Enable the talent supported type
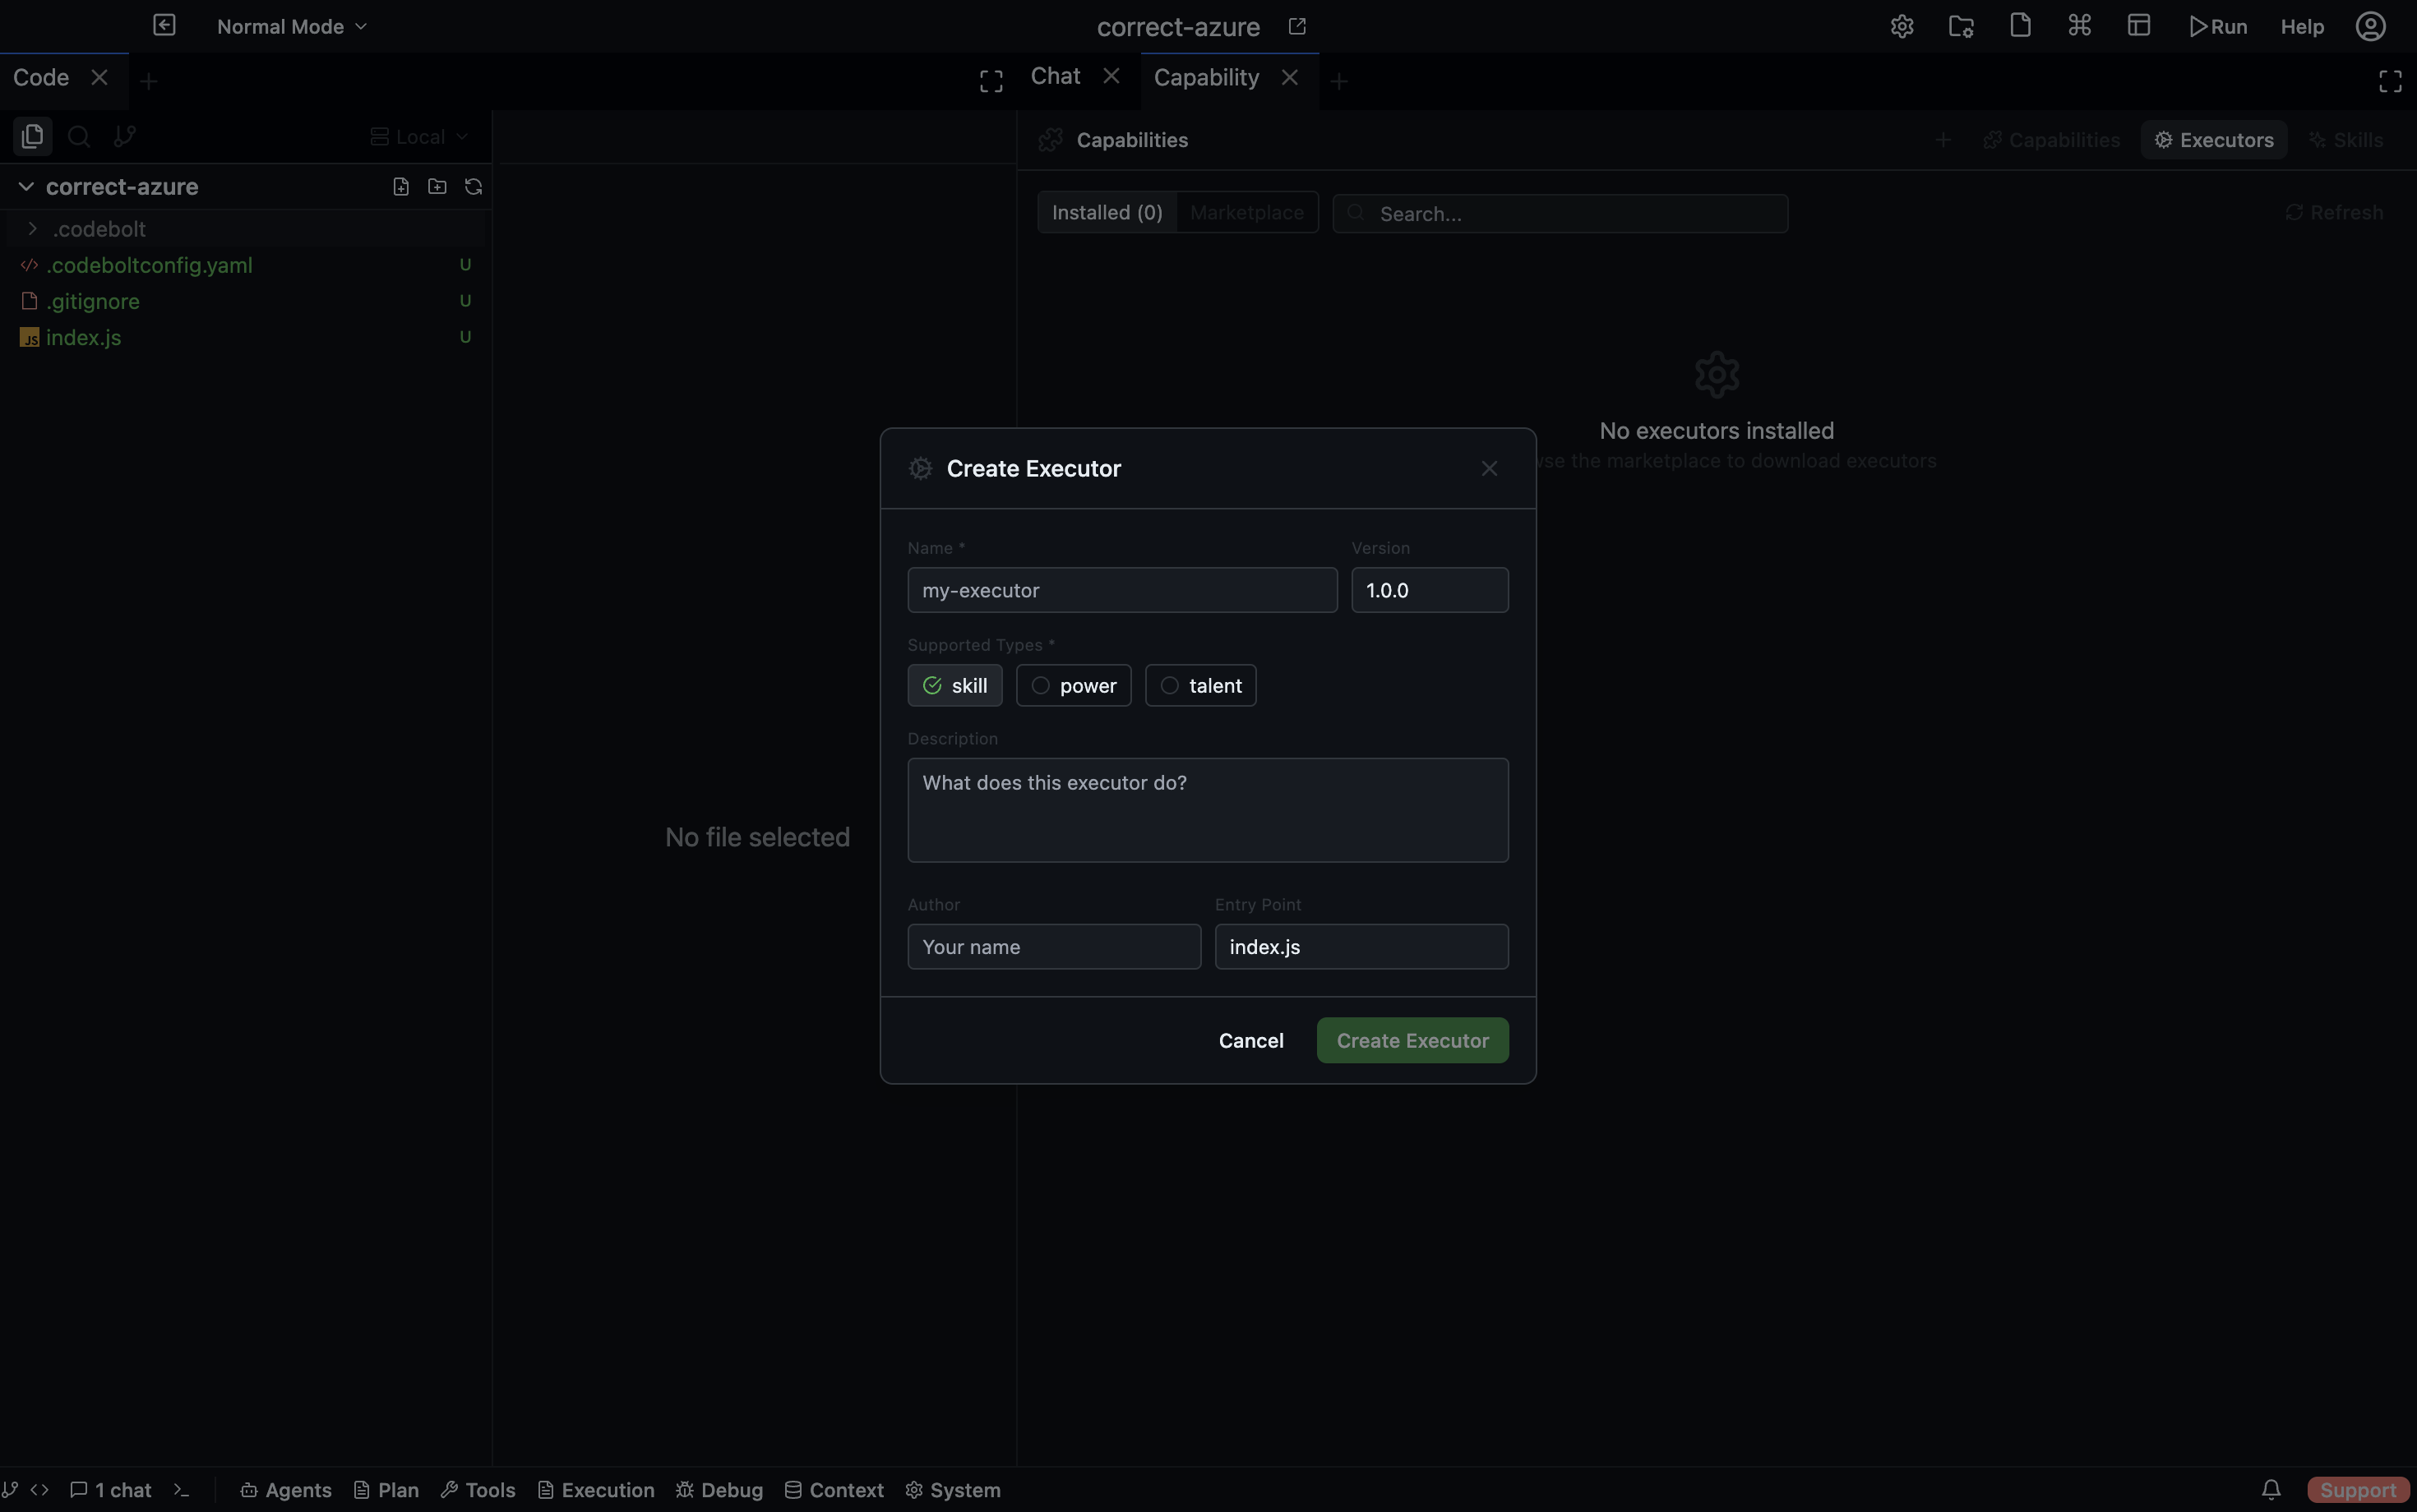Screen dimensions: 2417x1512 click(1200, 686)
